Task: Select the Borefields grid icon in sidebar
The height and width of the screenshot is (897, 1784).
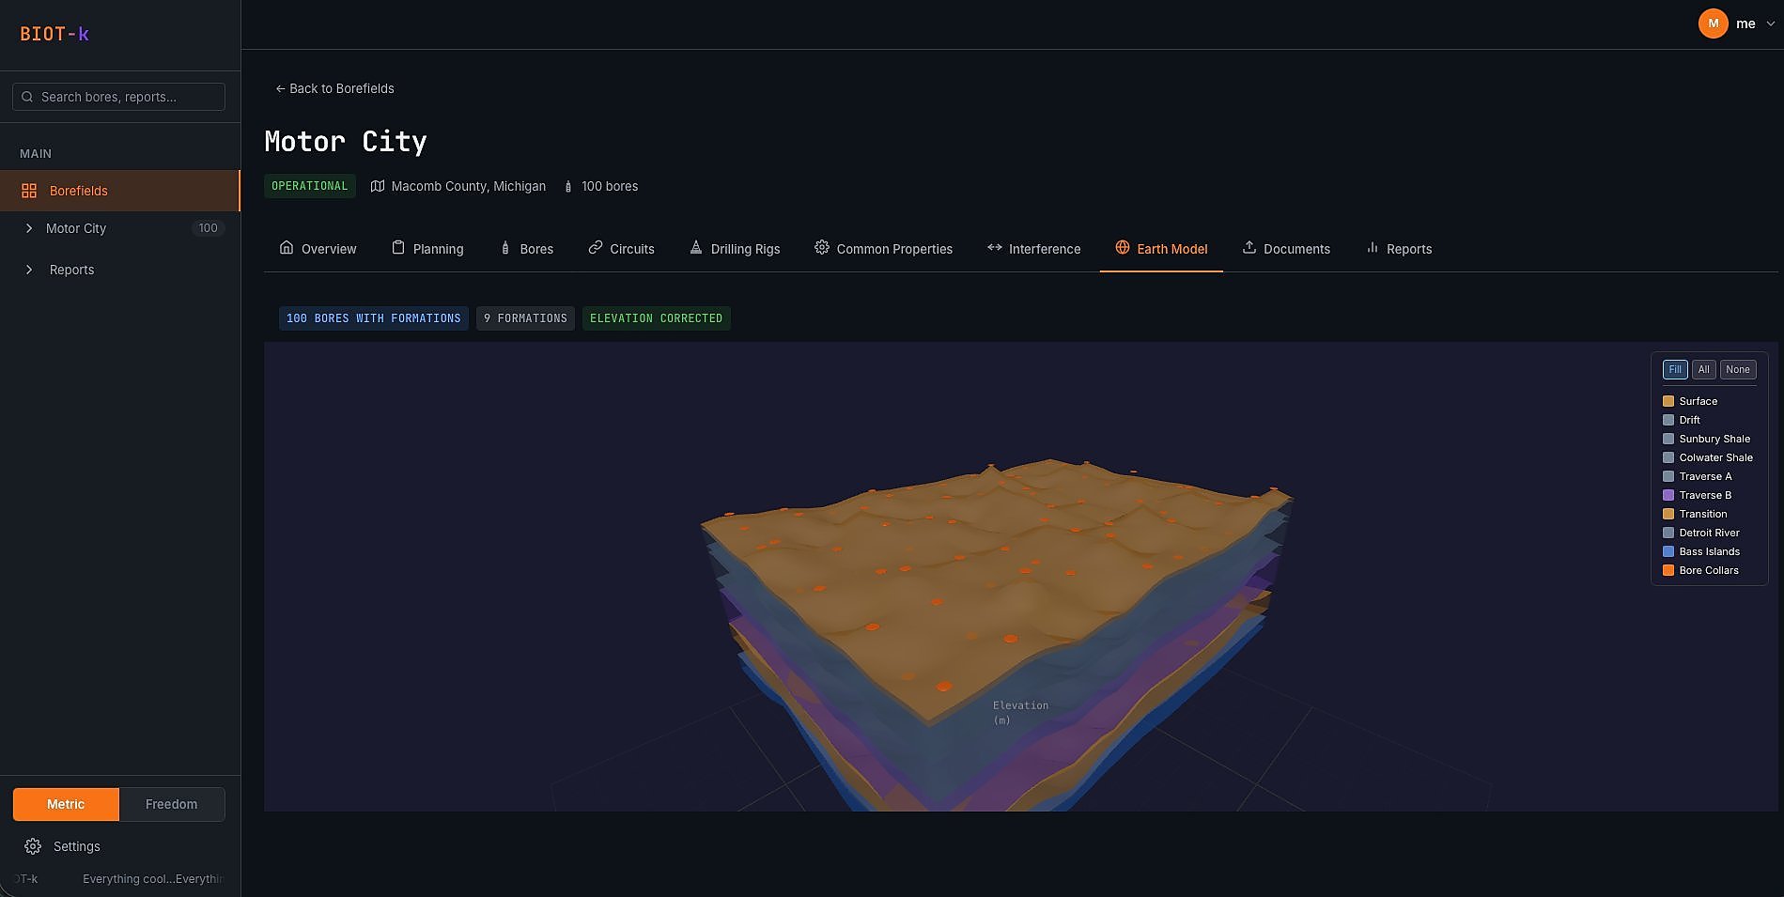Action: point(28,190)
